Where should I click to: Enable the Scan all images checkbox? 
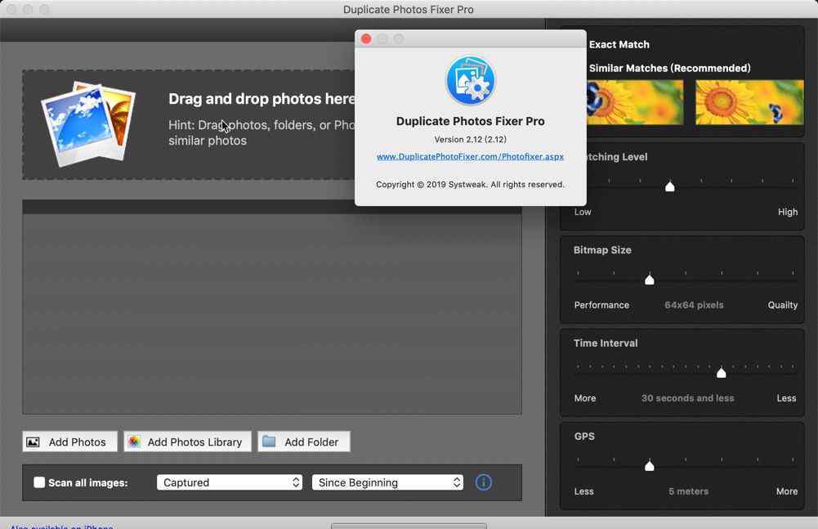coord(39,482)
